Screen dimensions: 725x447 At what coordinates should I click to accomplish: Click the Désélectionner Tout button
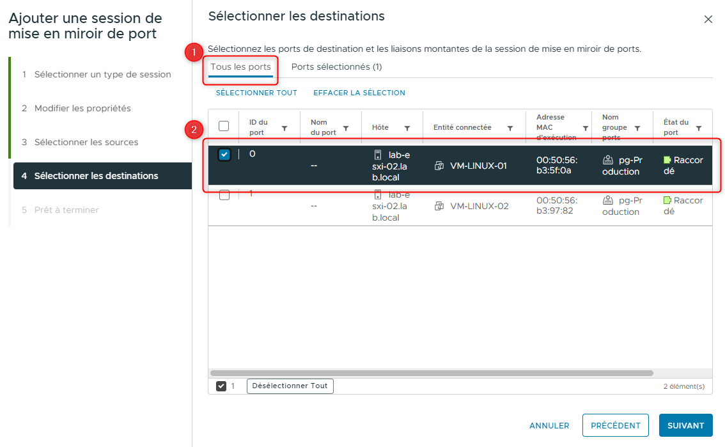[290, 386]
